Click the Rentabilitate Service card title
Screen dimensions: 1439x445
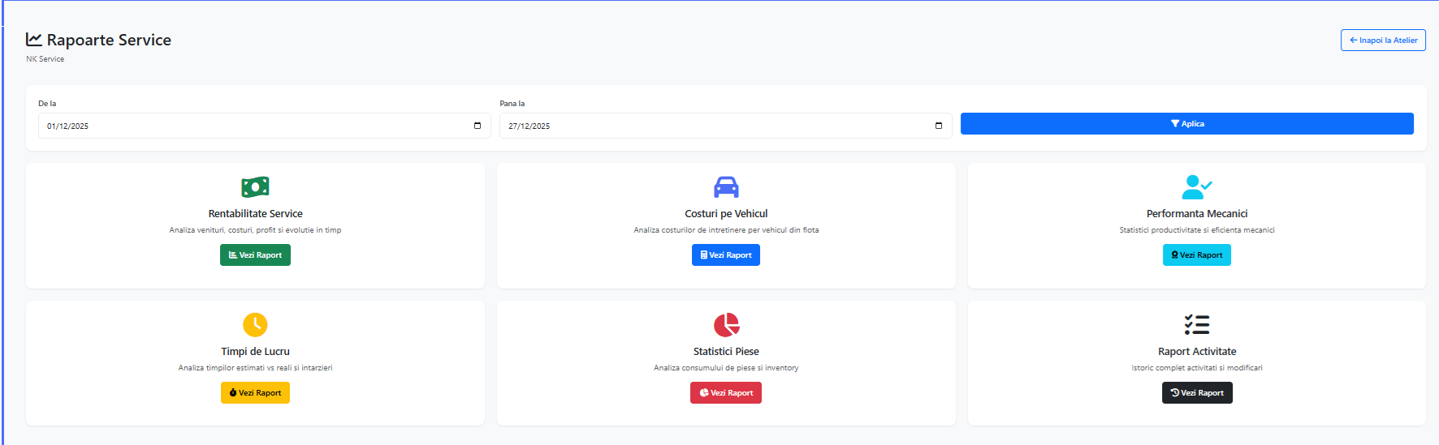[x=255, y=214]
